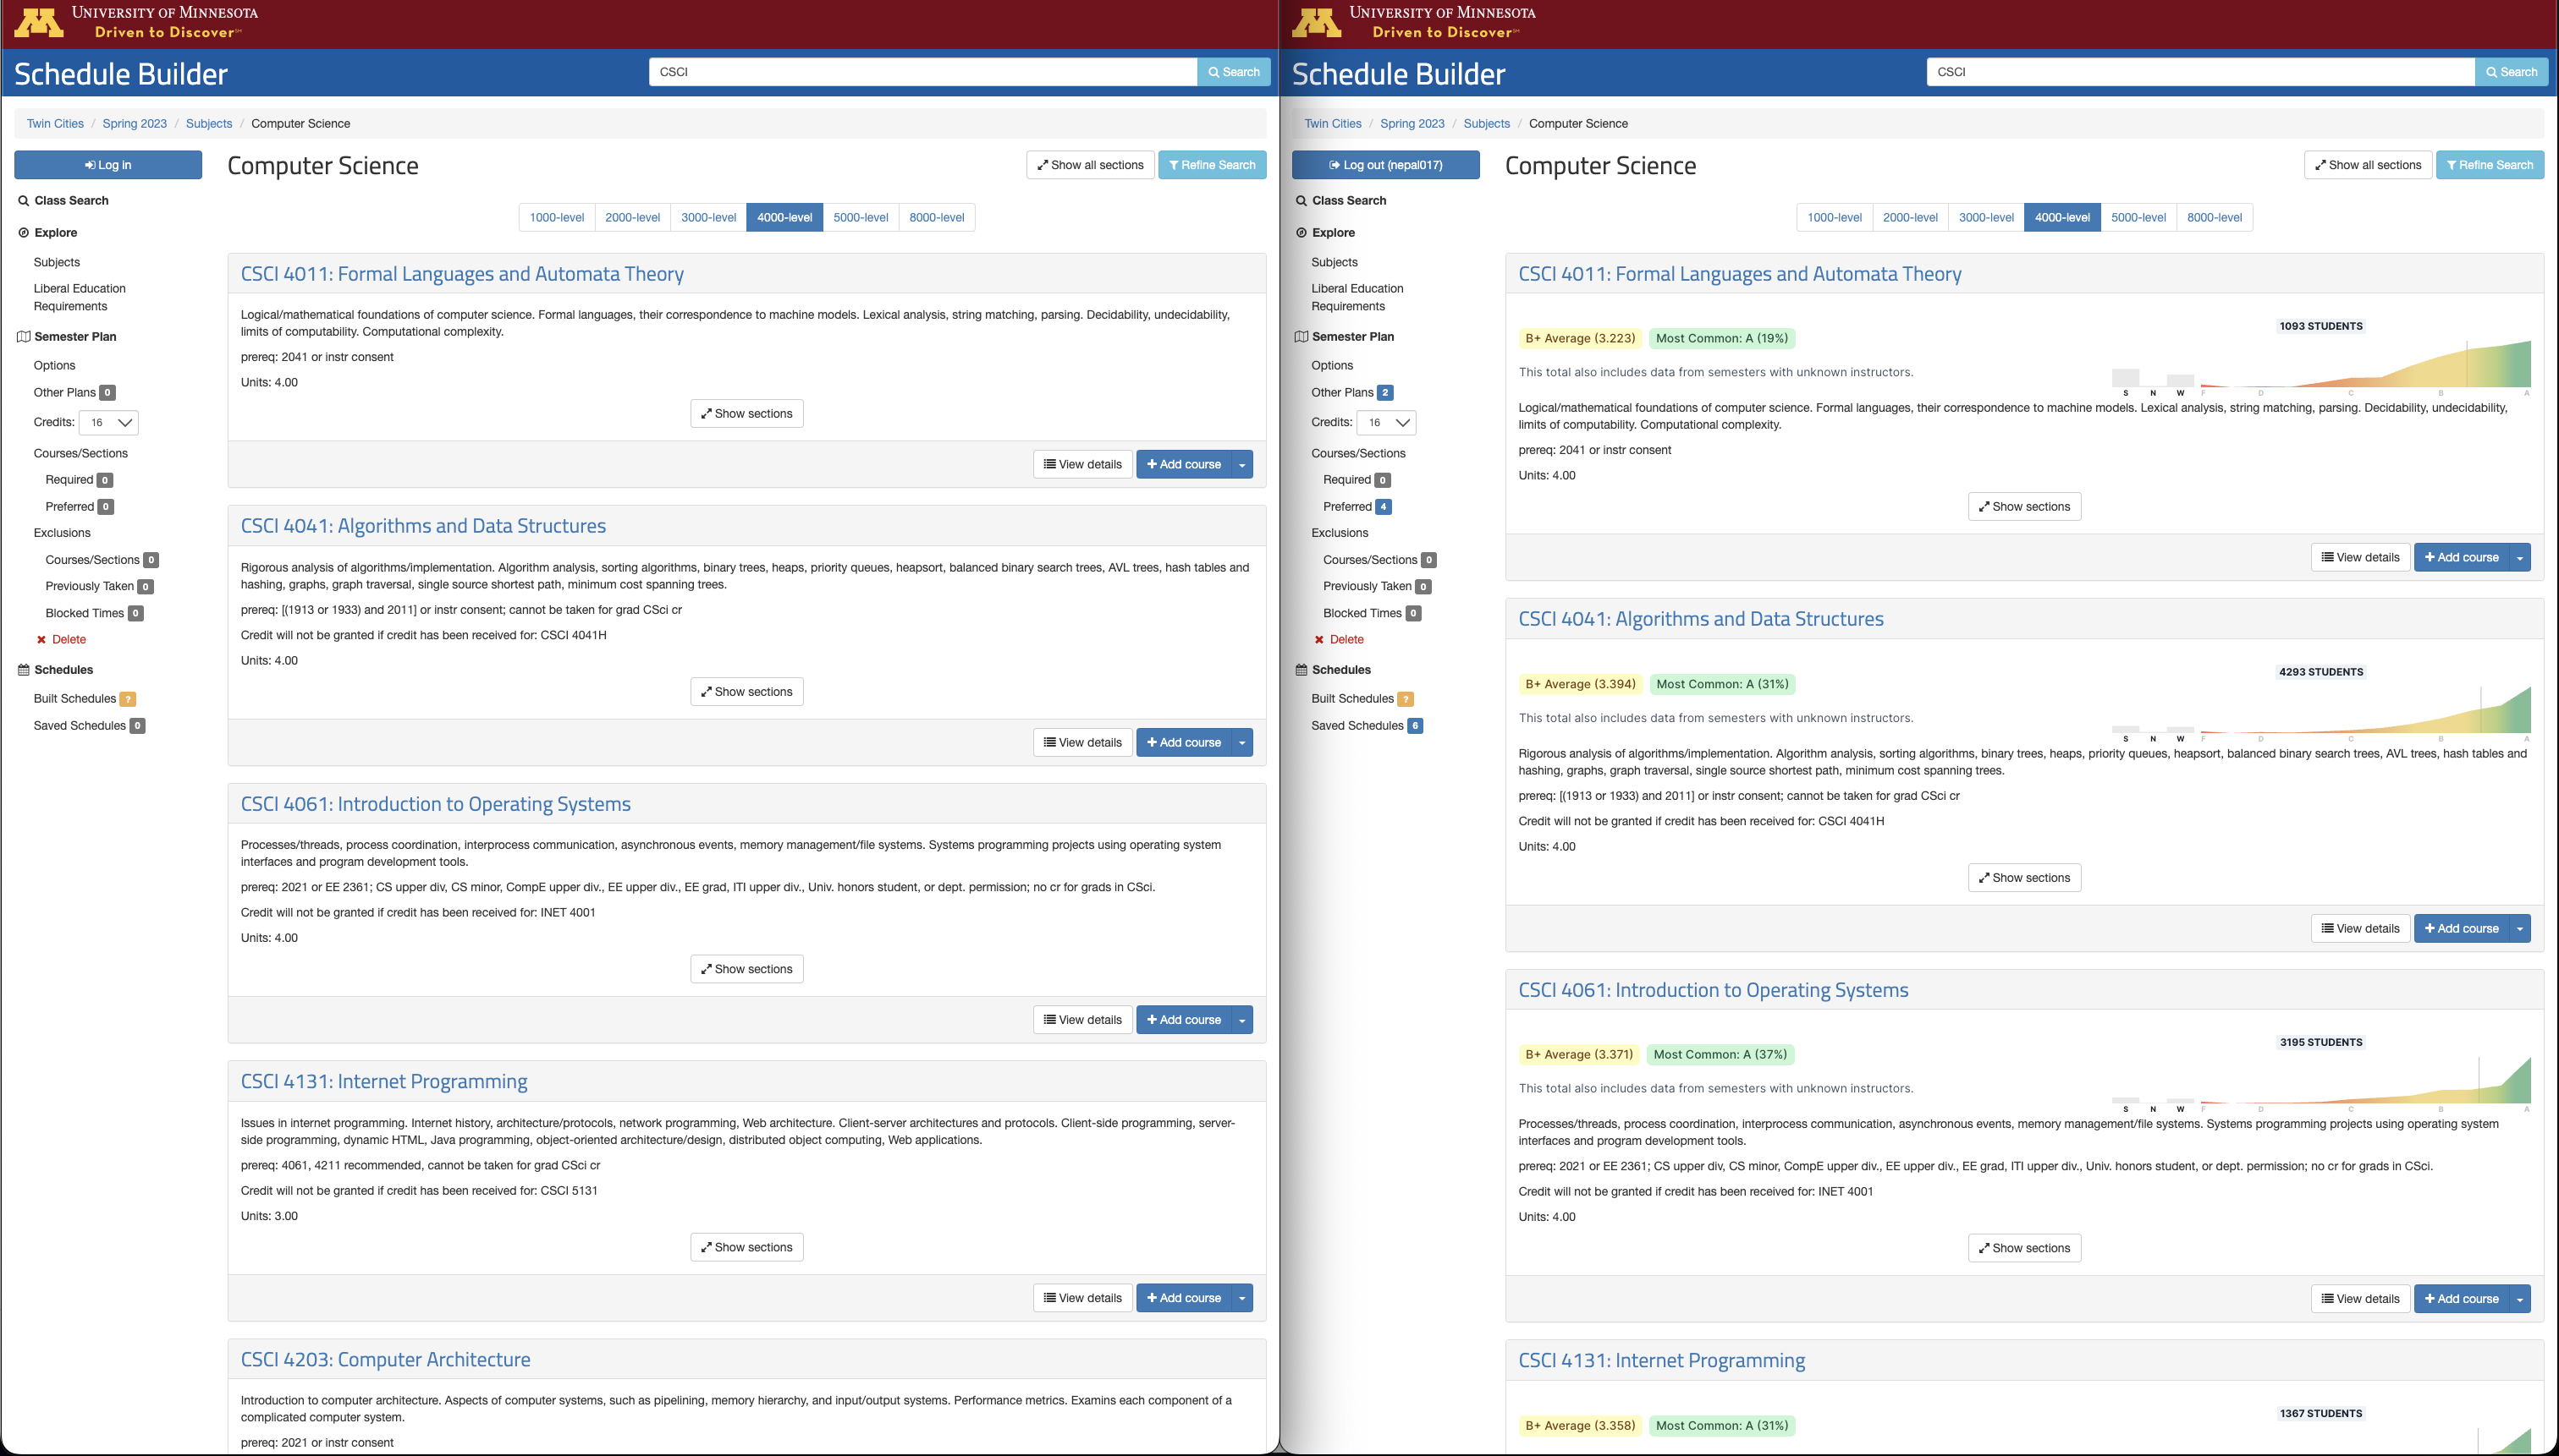The image size is (2559, 1456).
Task: Click View details for CSCI 4041 in left window
Action: point(1083,742)
